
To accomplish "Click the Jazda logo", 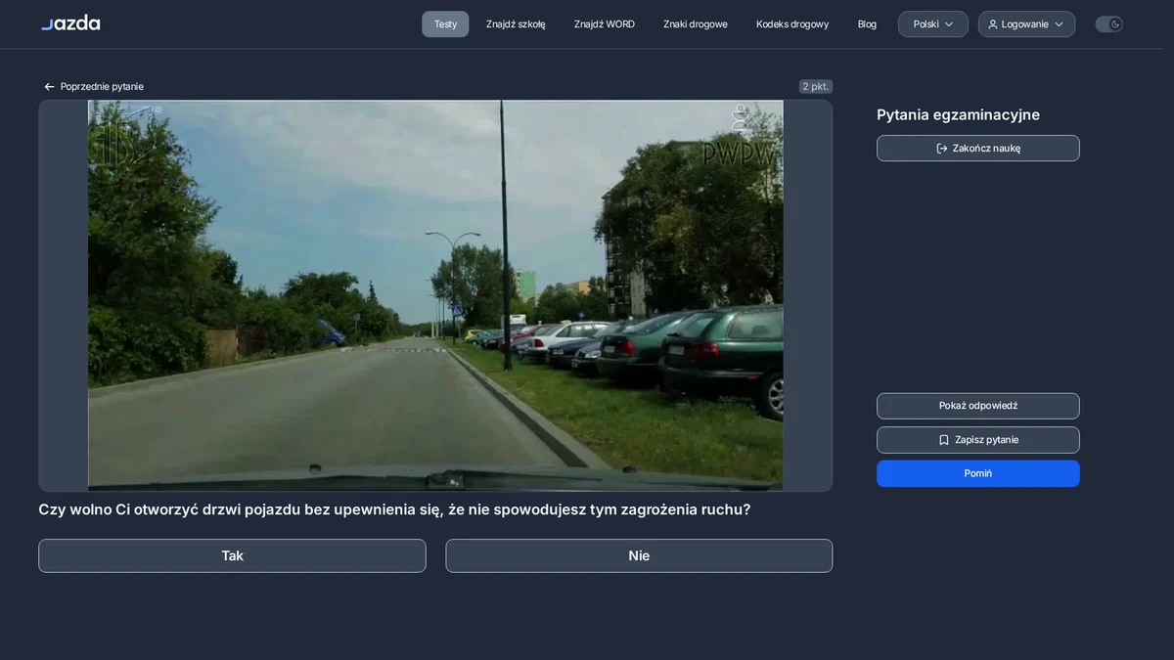I will click(x=70, y=23).
